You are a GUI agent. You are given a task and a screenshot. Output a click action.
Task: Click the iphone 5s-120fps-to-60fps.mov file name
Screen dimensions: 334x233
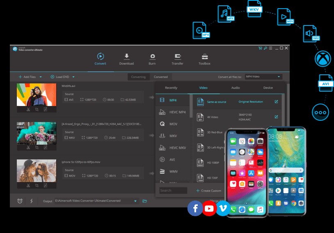pyautogui.click(x=81, y=162)
